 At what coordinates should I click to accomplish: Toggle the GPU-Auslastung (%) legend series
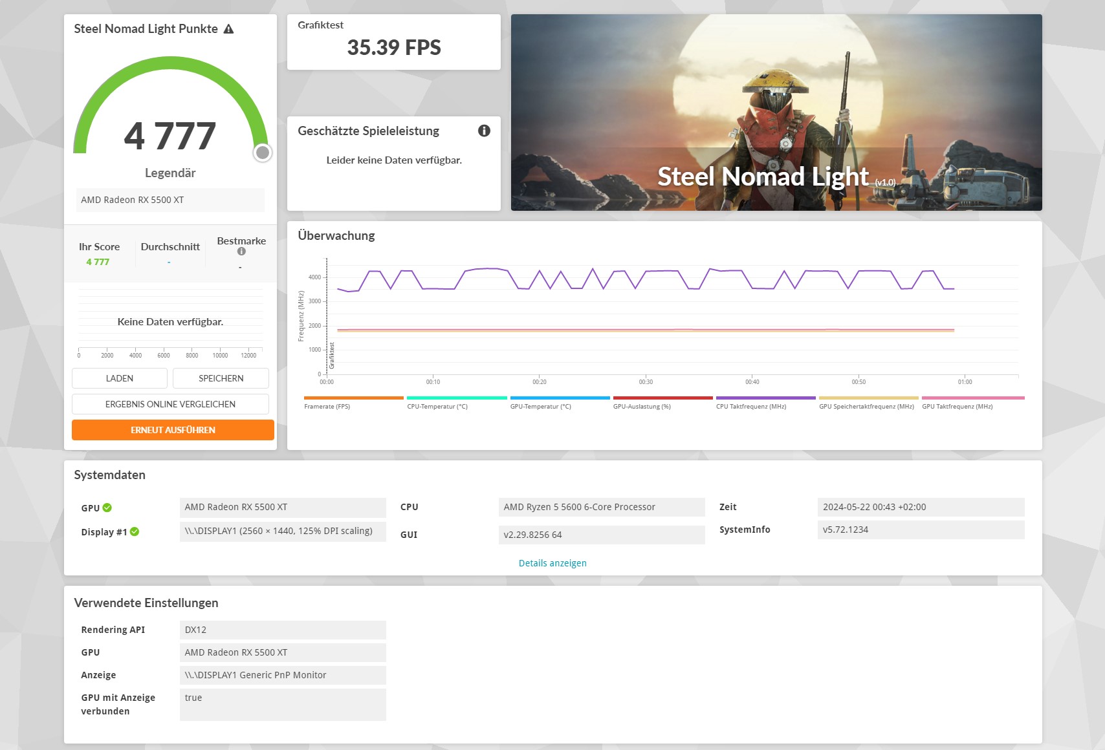tap(662, 402)
